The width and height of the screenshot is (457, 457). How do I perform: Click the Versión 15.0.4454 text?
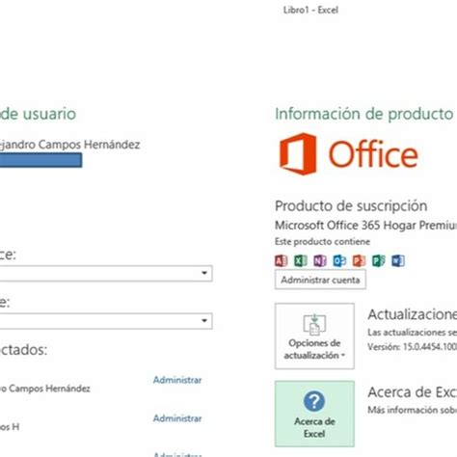pos(413,347)
